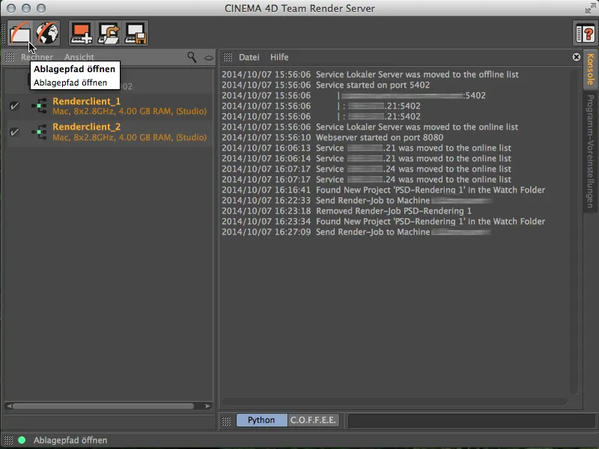Open the Datei menu in the console panel
Viewport: 599px width, 449px height.
point(249,57)
